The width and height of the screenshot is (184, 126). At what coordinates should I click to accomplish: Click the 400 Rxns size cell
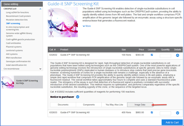click(x=126, y=112)
